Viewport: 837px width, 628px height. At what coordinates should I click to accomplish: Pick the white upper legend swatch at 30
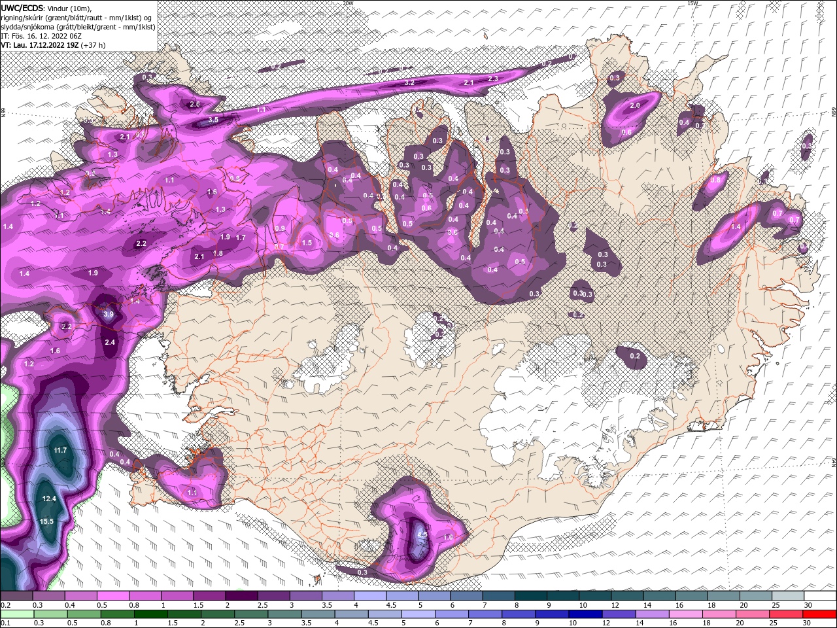[821, 596]
